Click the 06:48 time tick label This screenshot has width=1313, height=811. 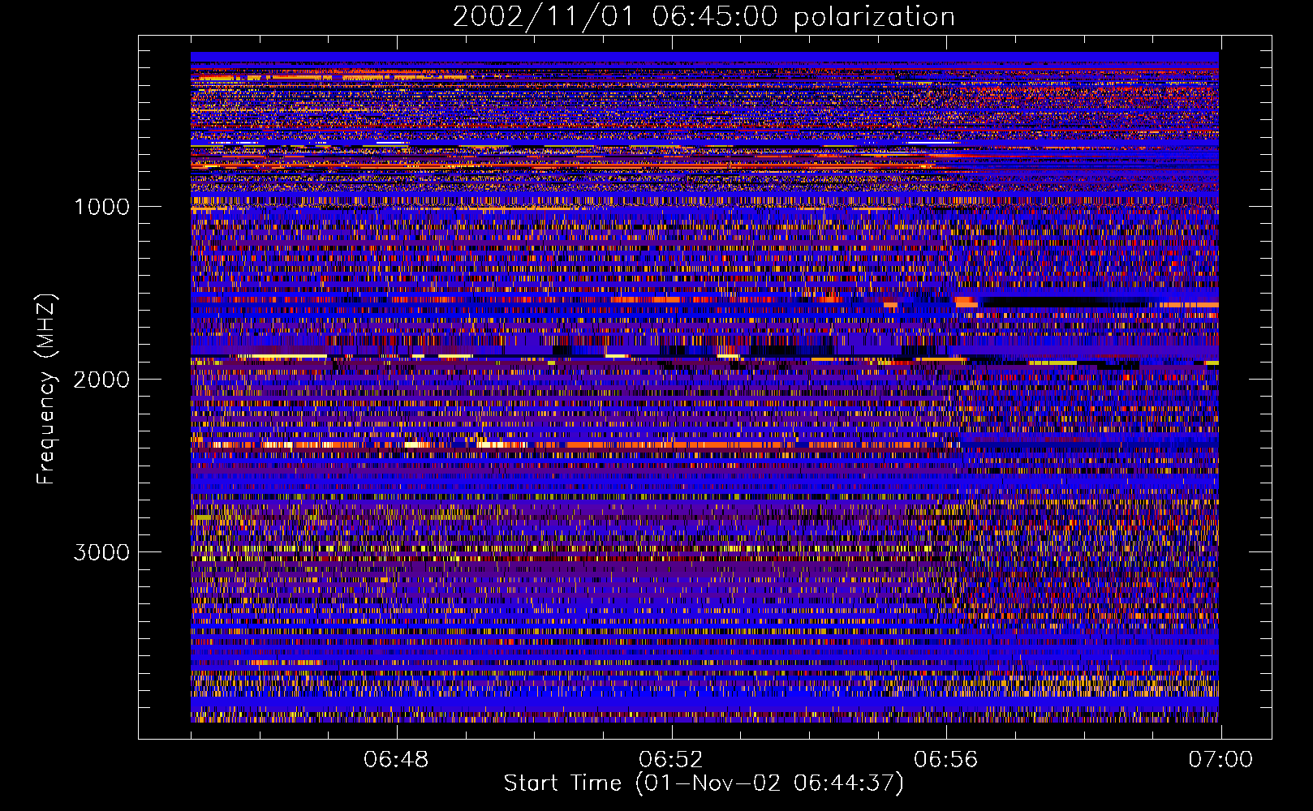396,760
